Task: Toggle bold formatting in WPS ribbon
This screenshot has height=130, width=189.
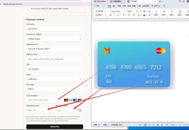Action: 111,15
